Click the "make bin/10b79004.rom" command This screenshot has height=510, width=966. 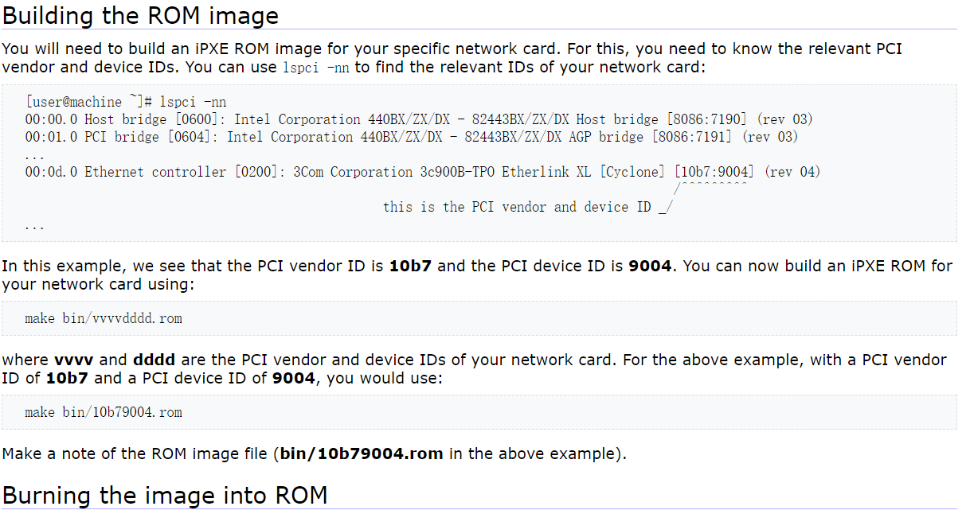pos(104,412)
